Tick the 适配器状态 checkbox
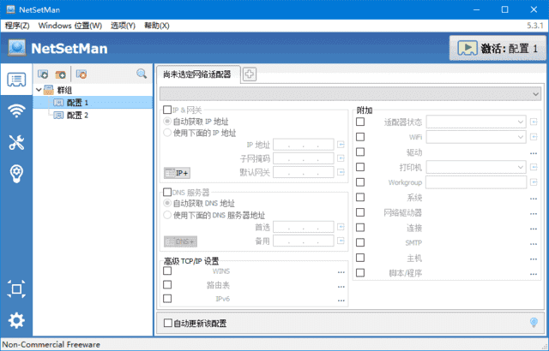Screen dimensions: 549x351 (360, 122)
